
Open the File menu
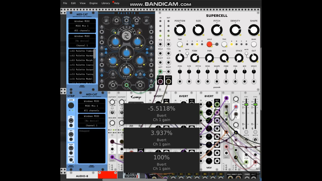[x=65, y=3]
